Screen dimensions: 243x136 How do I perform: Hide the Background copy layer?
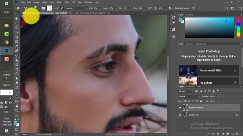pos(180,108)
